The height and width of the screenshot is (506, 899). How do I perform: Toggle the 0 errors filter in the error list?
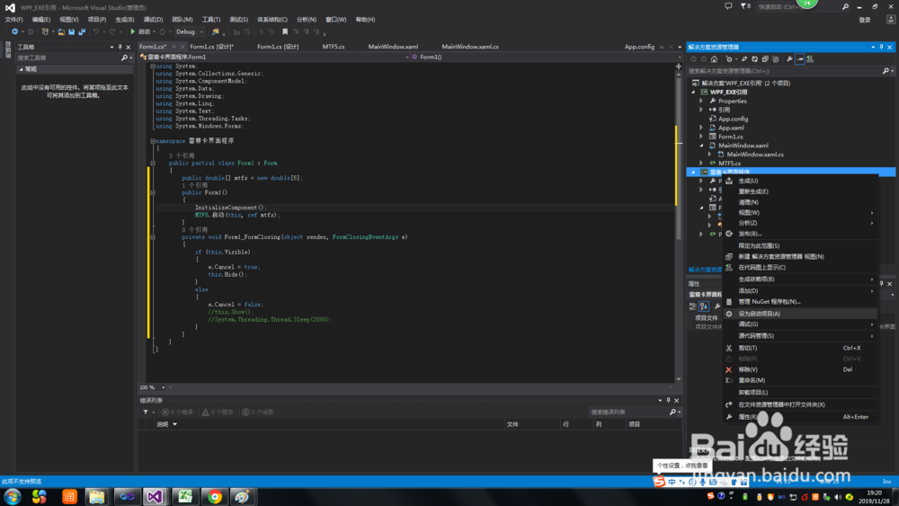177,412
